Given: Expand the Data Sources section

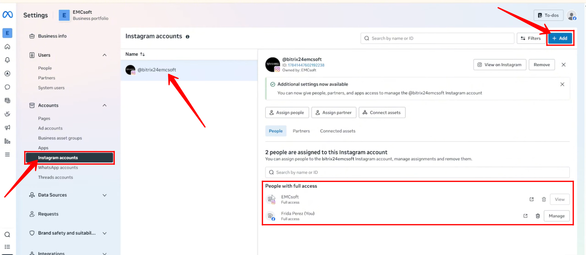Looking at the screenshot, I should coord(104,195).
